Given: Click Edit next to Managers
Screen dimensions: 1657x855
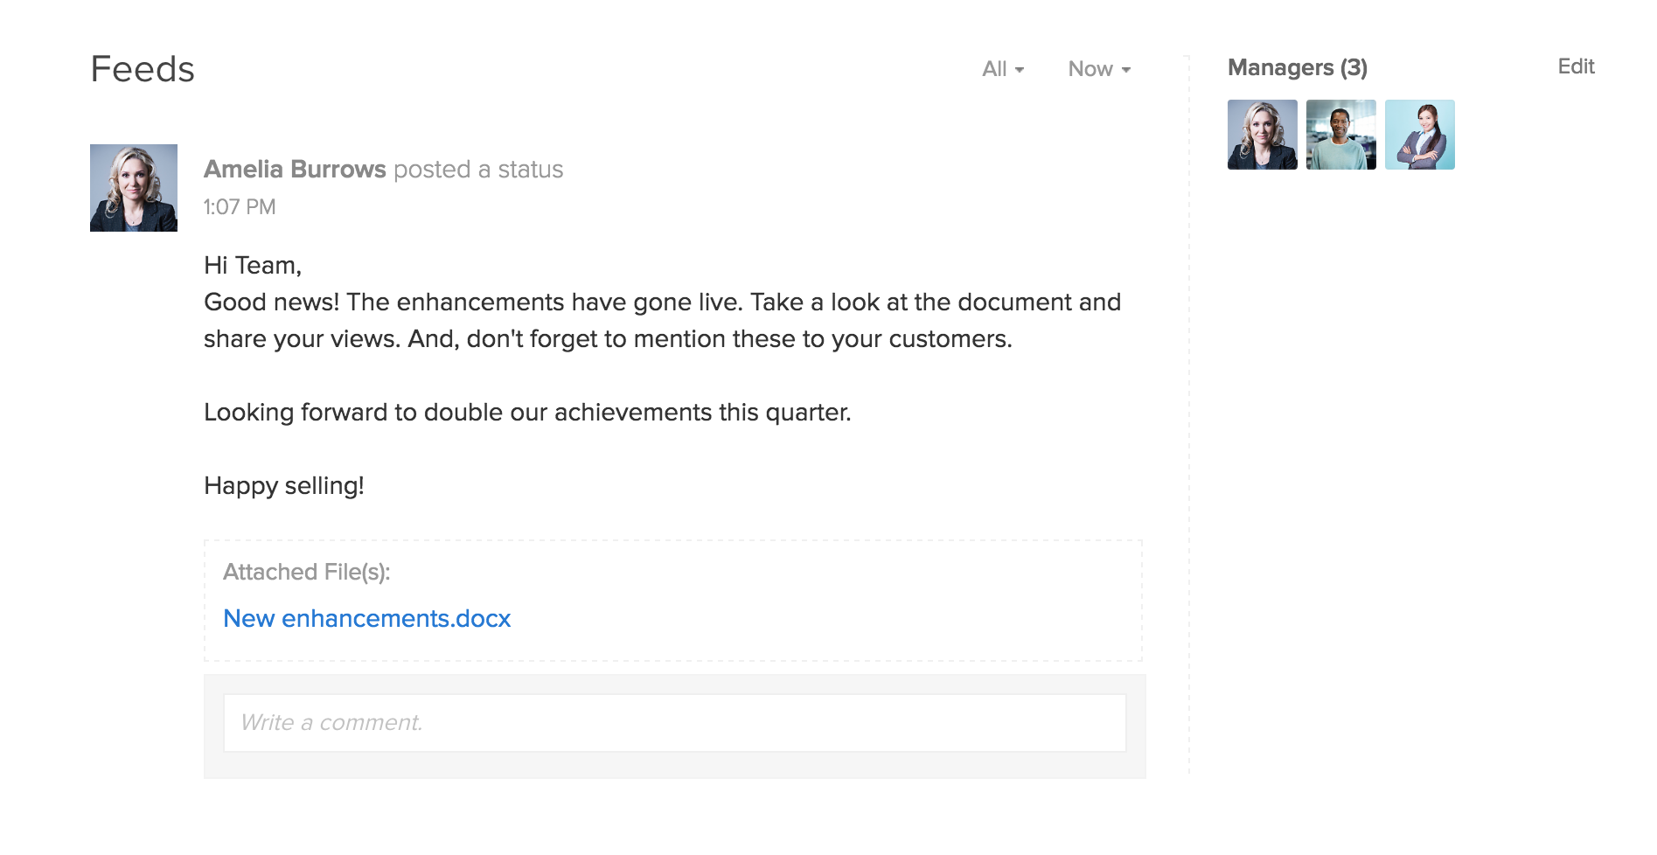Looking at the screenshot, I should tap(1576, 66).
